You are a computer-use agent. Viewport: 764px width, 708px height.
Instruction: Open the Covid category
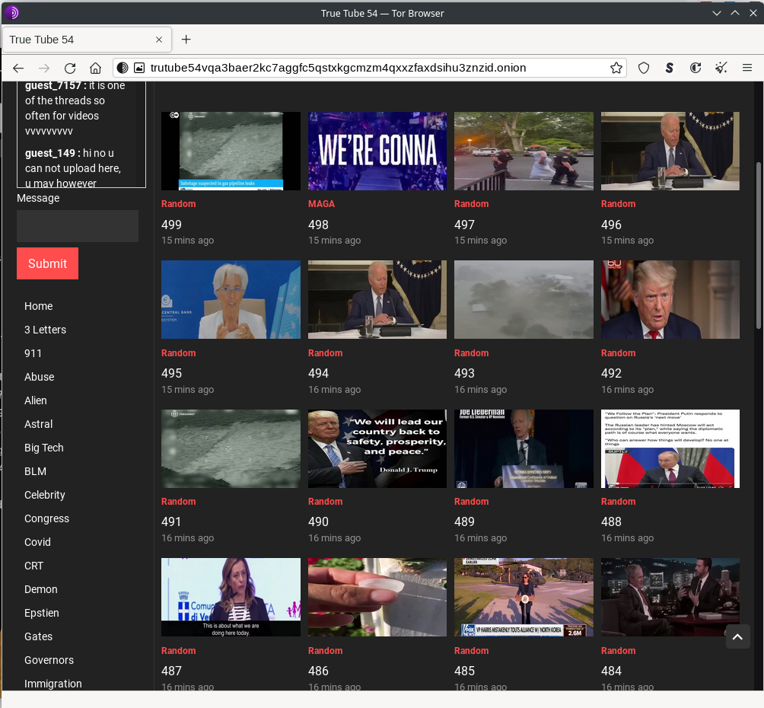tap(37, 542)
